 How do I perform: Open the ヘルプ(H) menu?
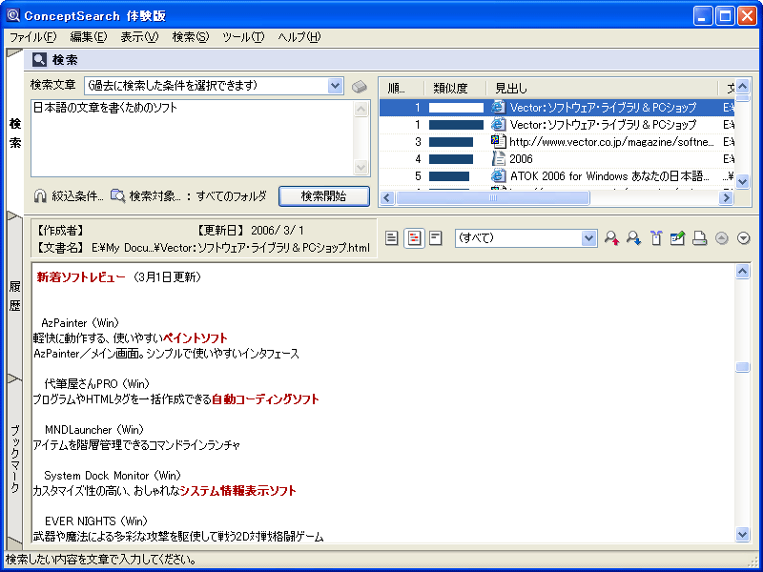click(x=299, y=37)
